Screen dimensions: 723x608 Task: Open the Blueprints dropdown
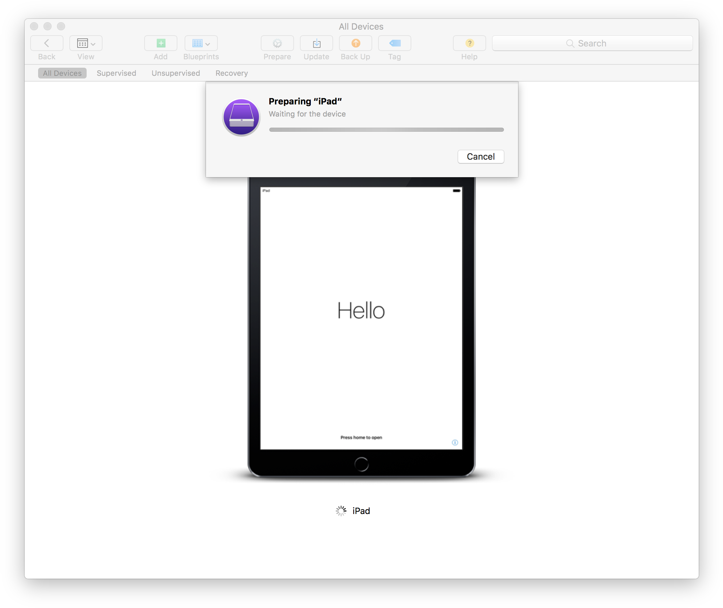(x=201, y=43)
